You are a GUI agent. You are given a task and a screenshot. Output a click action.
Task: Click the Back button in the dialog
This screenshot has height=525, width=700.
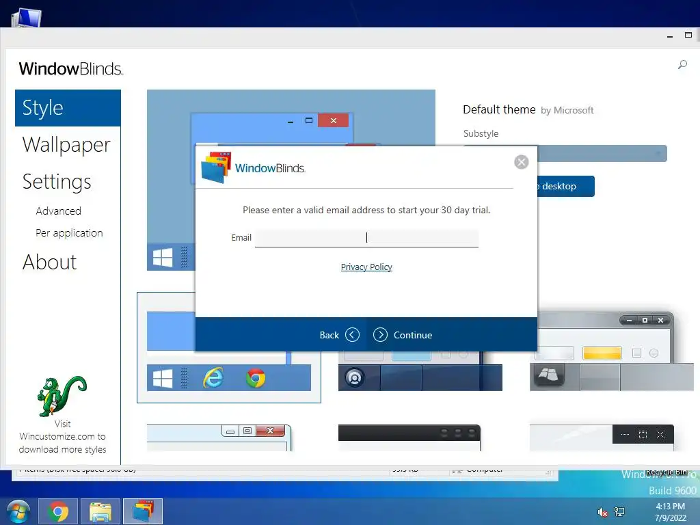pos(339,335)
